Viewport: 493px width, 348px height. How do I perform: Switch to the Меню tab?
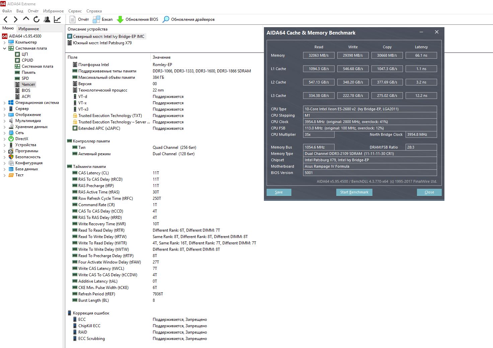[8, 28]
